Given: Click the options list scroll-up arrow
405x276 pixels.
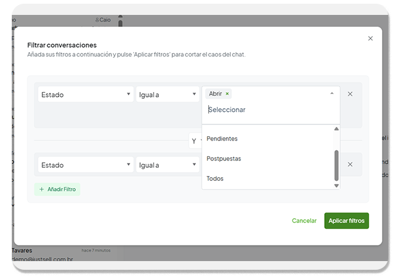Looking at the screenshot, I should point(337,129).
